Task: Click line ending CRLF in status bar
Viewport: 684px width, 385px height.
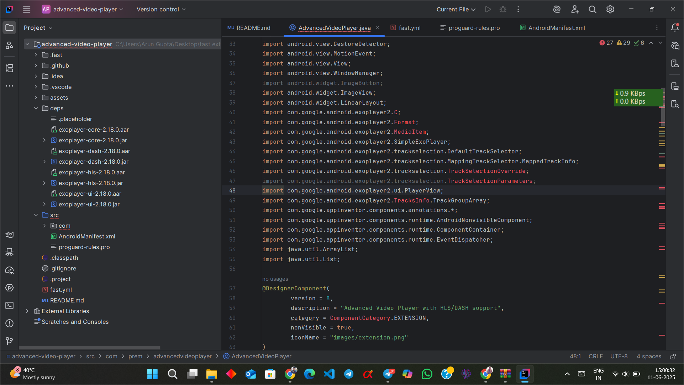Action: click(x=595, y=357)
